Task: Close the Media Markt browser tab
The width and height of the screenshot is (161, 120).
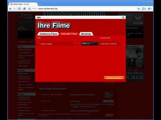Action: (36, 4)
